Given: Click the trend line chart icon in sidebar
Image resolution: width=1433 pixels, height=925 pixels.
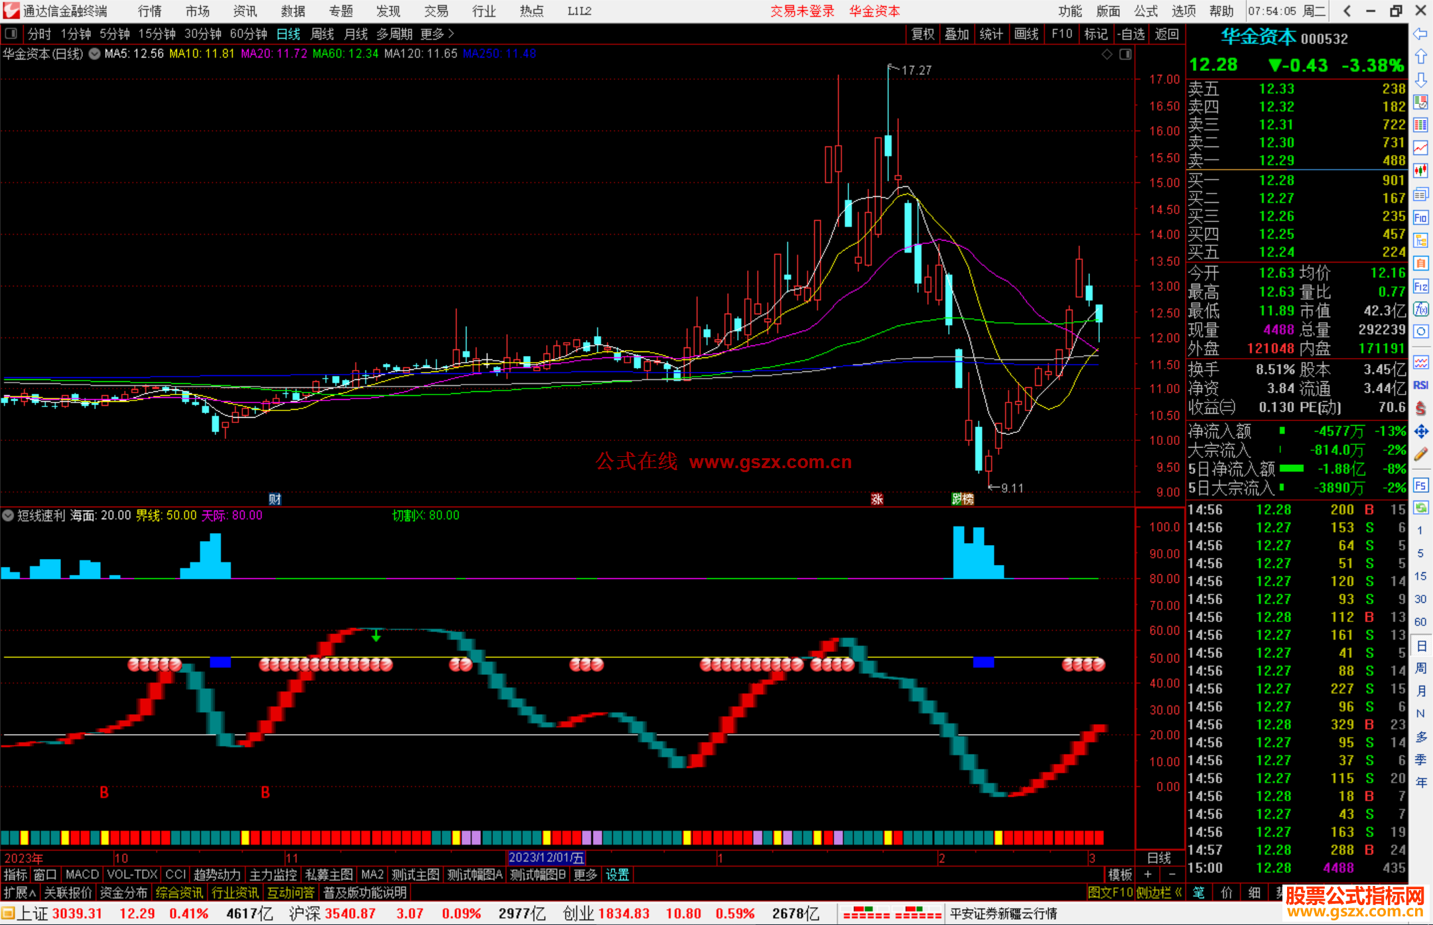Looking at the screenshot, I should (1420, 148).
